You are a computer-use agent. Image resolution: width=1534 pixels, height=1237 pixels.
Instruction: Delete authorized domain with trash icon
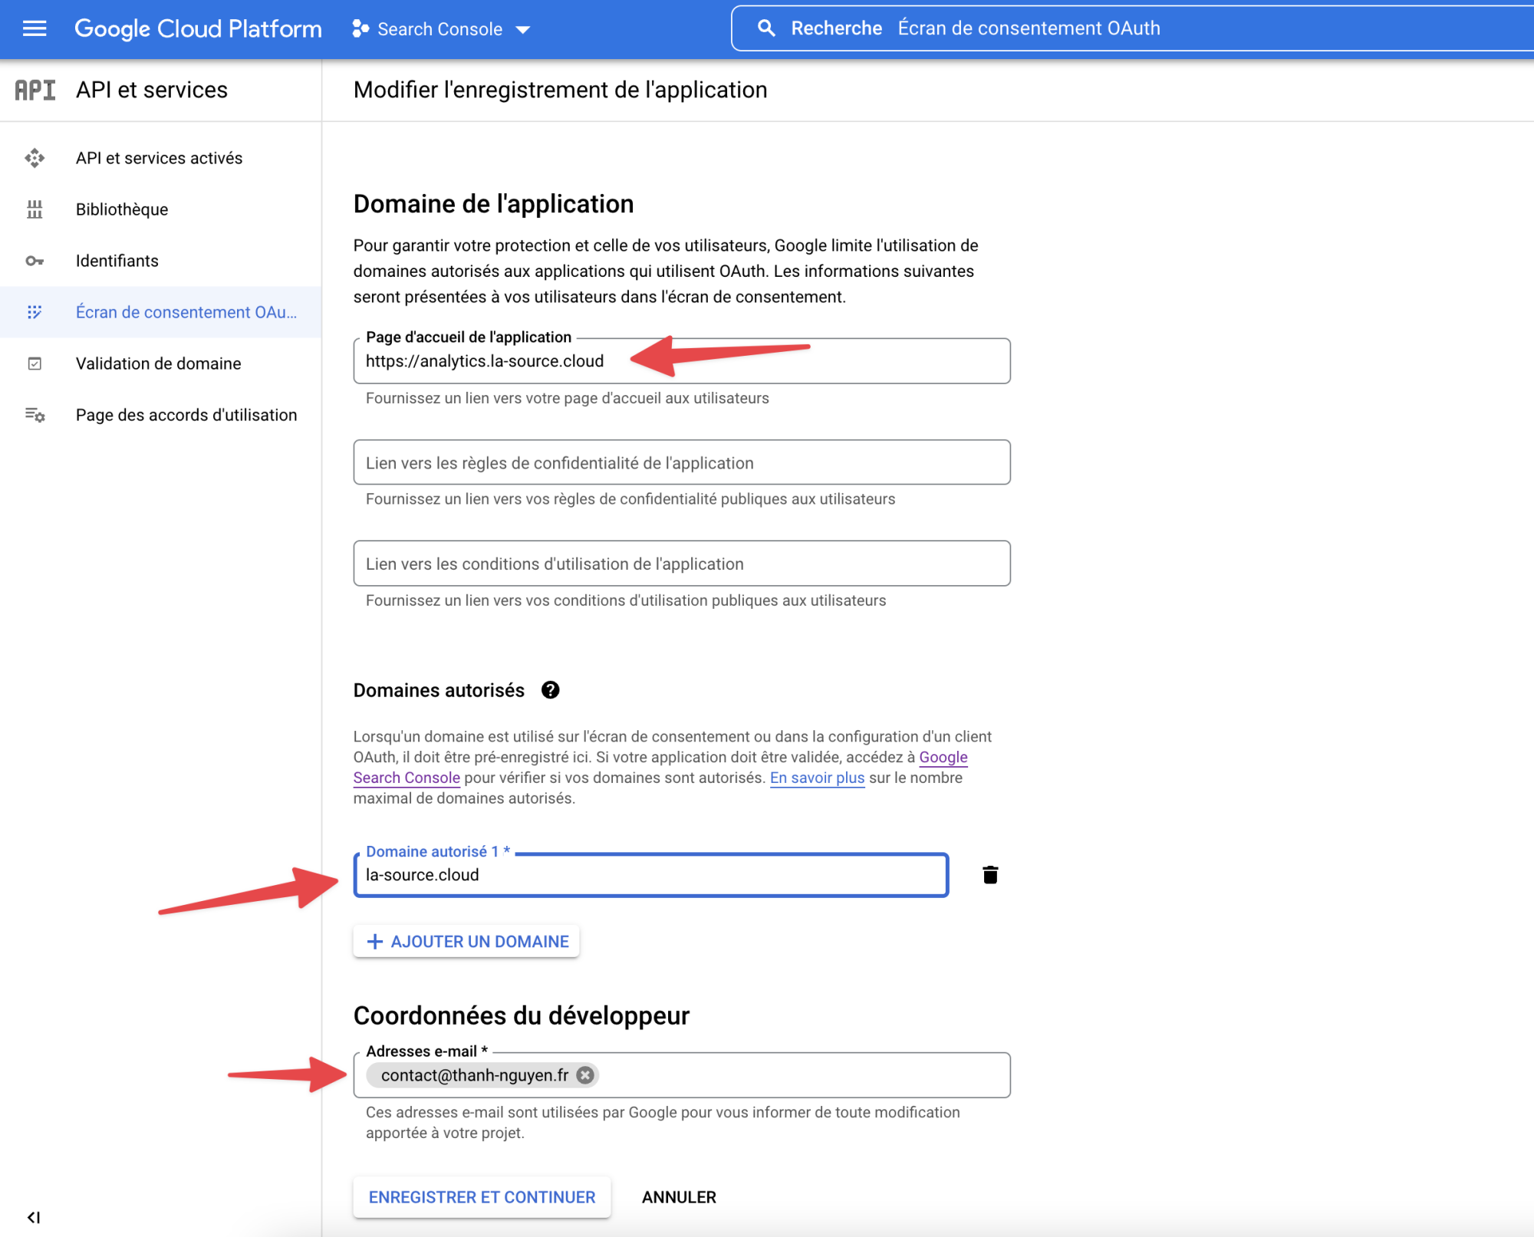(990, 875)
